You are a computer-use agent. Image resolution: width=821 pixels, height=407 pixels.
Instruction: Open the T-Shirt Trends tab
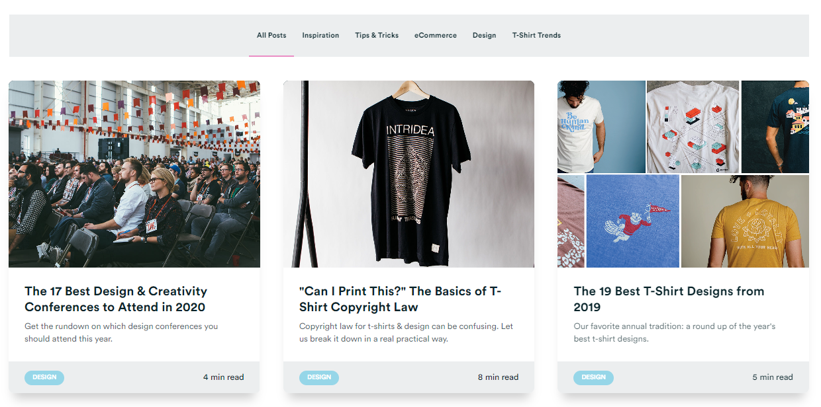536,36
